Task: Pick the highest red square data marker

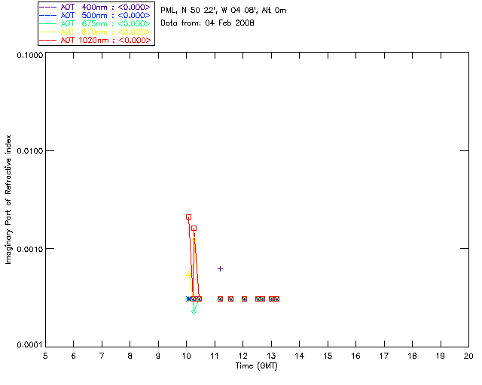Action: 188,217
